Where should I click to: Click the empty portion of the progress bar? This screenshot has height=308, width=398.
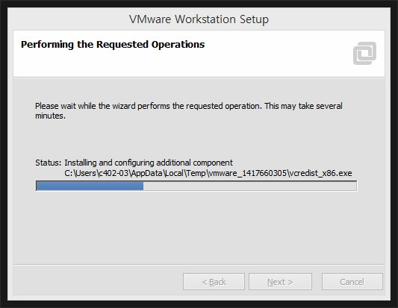point(250,186)
